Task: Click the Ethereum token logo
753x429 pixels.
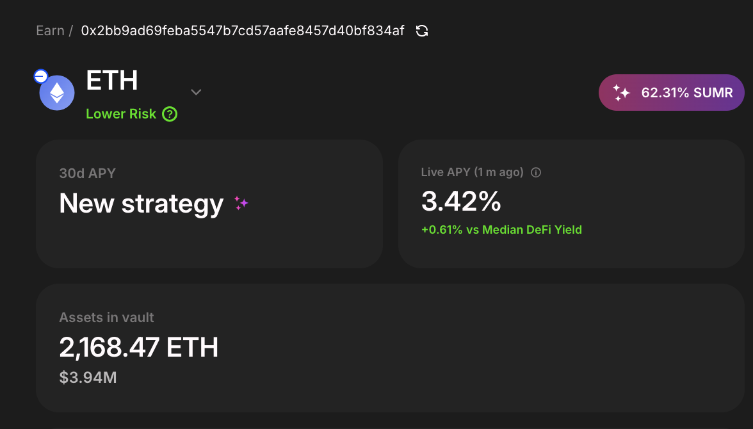Action: [x=57, y=93]
